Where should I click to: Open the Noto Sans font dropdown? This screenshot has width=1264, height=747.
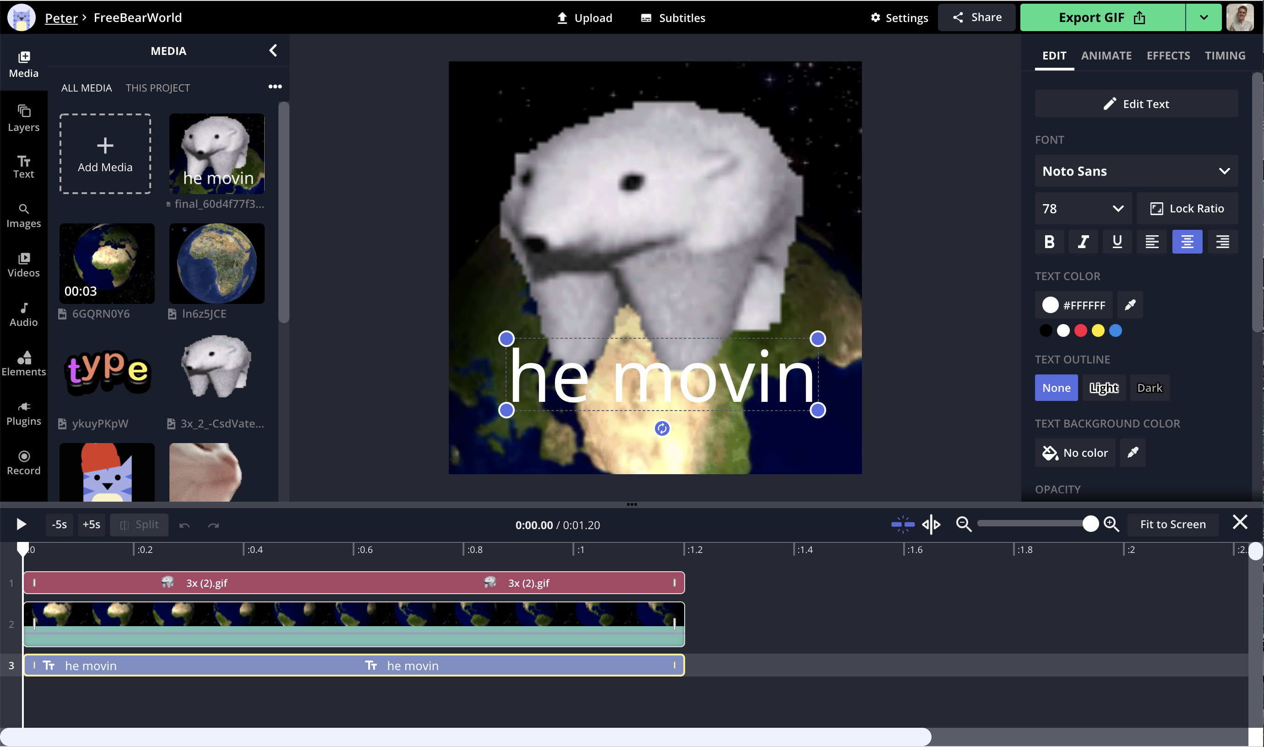coord(1136,171)
